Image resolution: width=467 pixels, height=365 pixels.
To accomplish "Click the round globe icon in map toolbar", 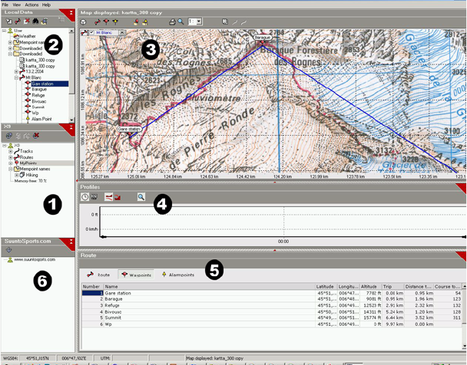I will click(x=84, y=22).
